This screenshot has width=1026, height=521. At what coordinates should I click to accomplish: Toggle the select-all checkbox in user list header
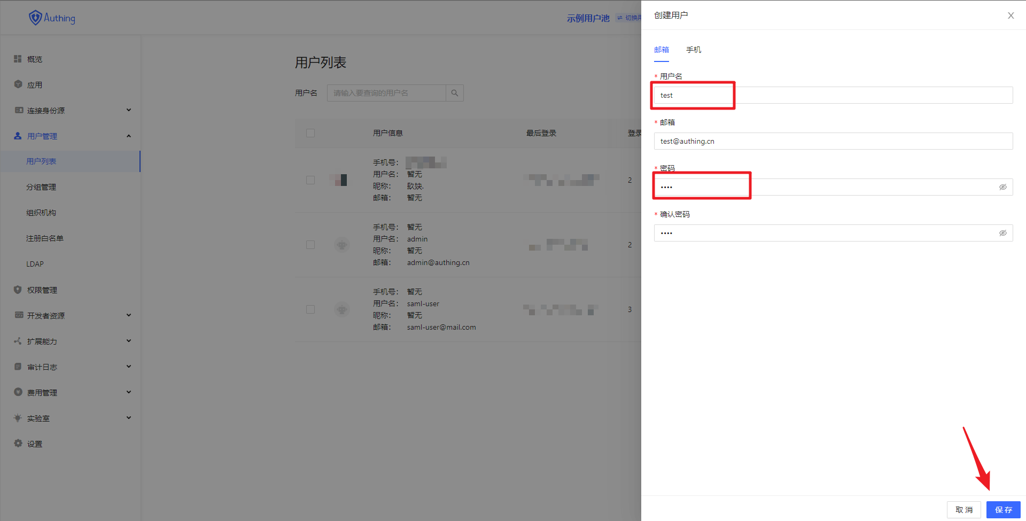(x=310, y=133)
